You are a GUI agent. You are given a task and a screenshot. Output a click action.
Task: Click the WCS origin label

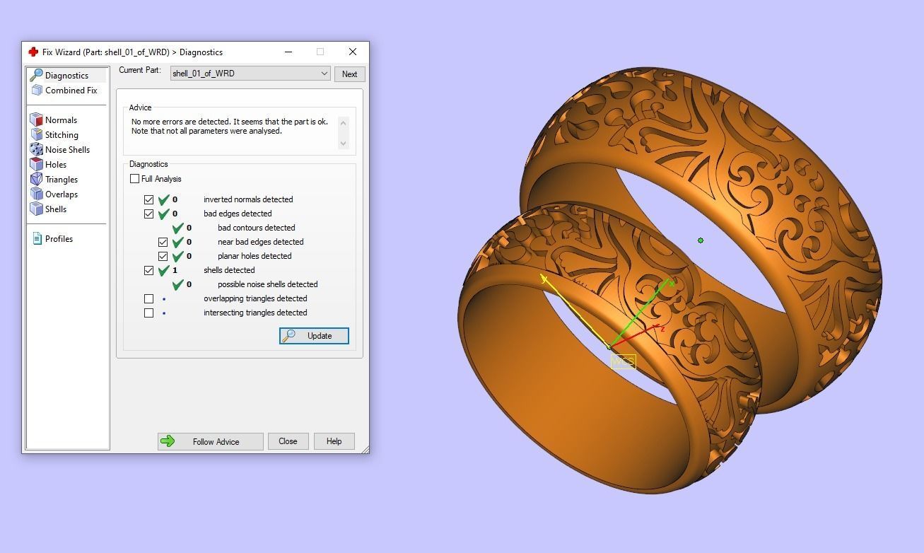(623, 361)
